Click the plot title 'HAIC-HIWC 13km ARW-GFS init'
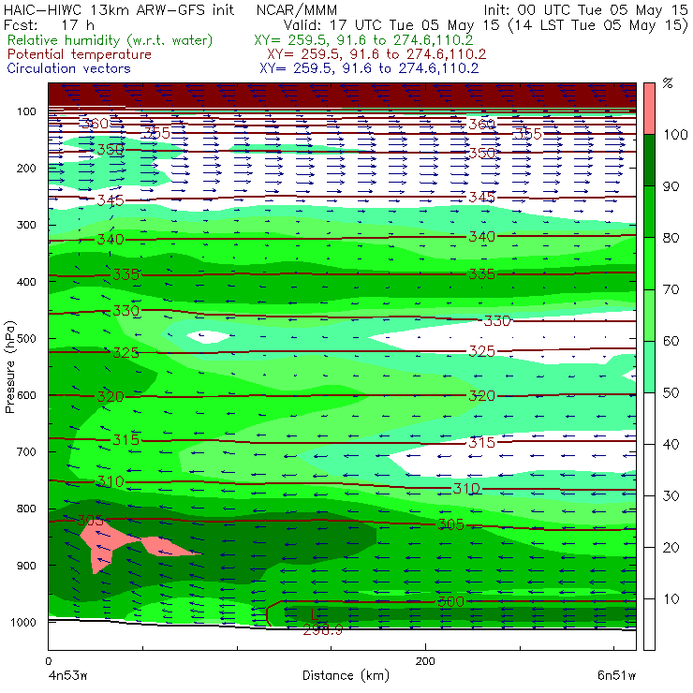Screen dimensions: 693x693 [x=118, y=9]
